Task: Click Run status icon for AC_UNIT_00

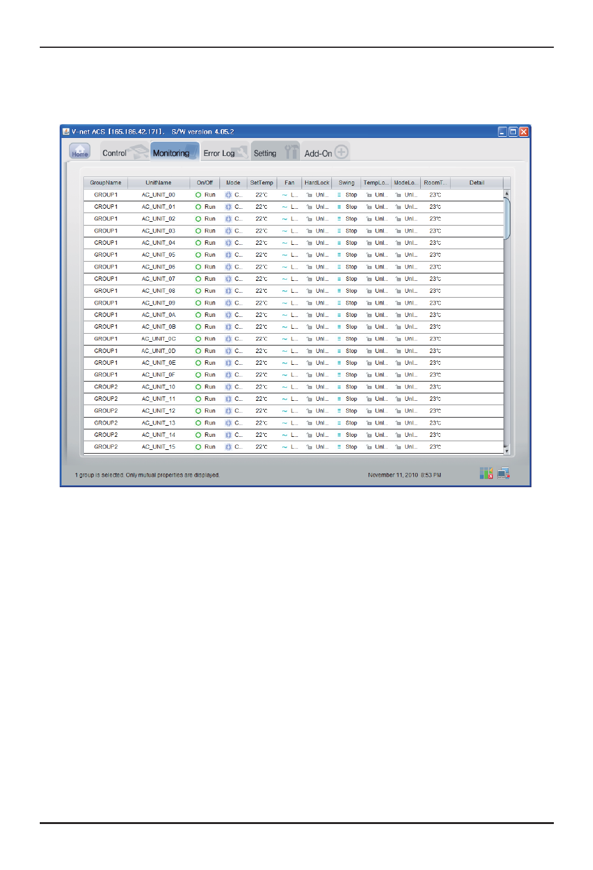Action: pyautogui.click(x=198, y=195)
